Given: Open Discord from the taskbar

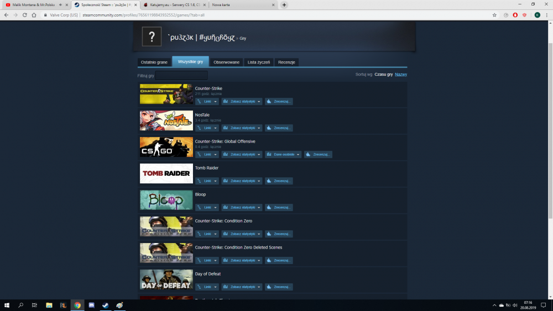Looking at the screenshot, I should click(x=91, y=305).
